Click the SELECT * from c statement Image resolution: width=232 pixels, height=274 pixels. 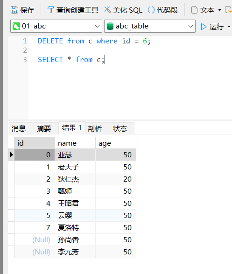[71, 60]
